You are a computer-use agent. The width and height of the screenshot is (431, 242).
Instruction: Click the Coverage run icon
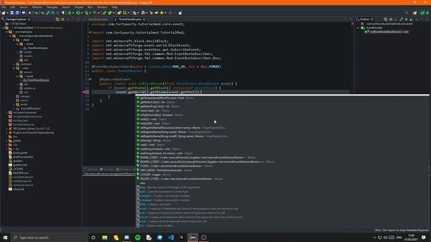tap(86, 13)
